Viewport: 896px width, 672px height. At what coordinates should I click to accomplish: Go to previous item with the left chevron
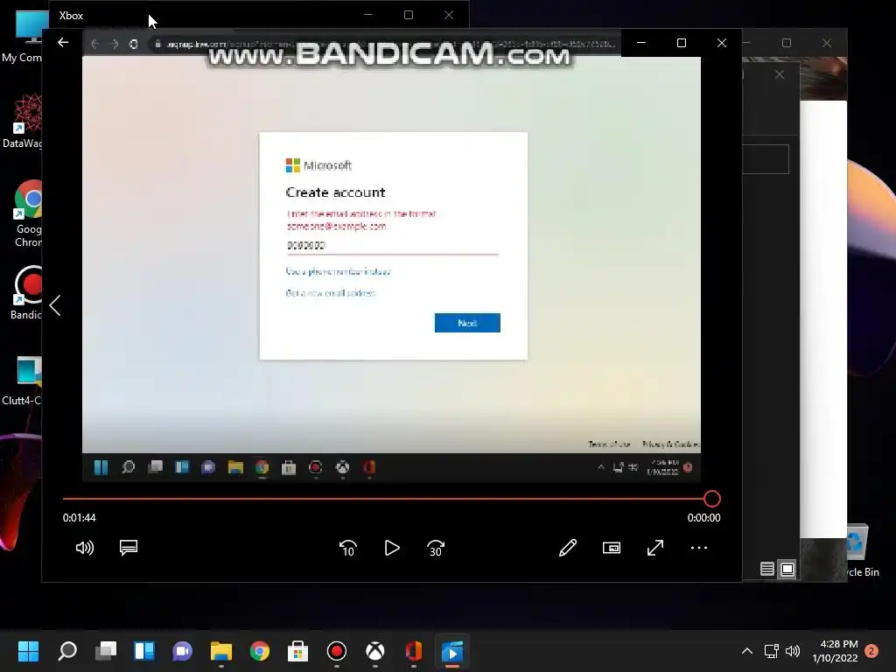(55, 305)
